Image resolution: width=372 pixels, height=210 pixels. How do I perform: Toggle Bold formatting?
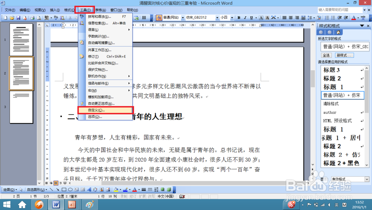239,18
